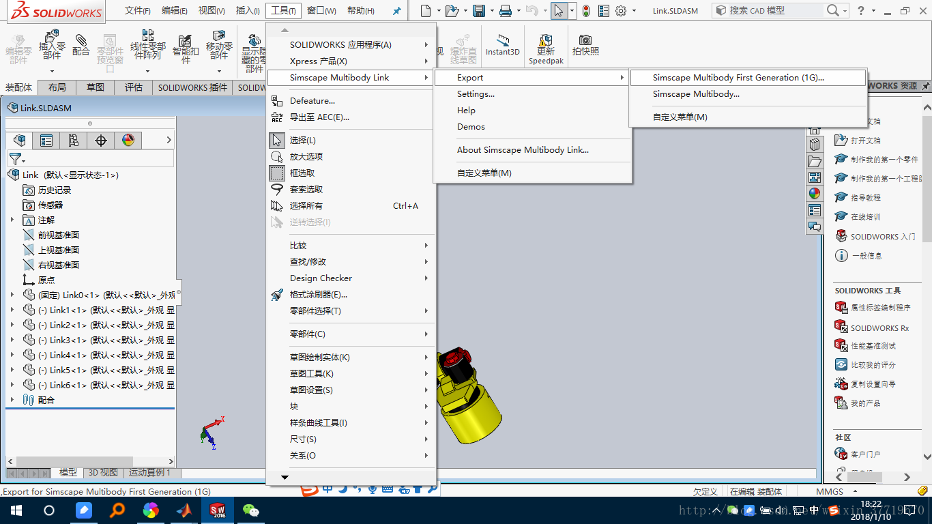
Task: Click the file properties list icon
Action: (x=603, y=11)
